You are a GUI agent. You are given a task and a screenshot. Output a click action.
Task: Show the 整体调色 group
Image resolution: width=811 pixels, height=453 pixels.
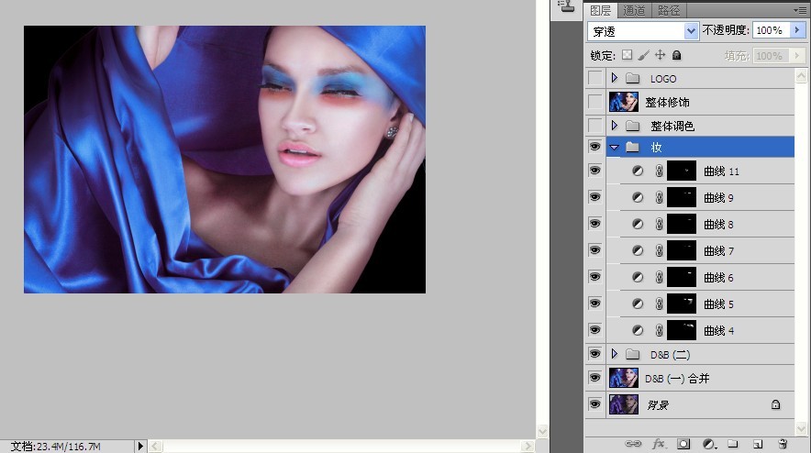[x=595, y=126]
